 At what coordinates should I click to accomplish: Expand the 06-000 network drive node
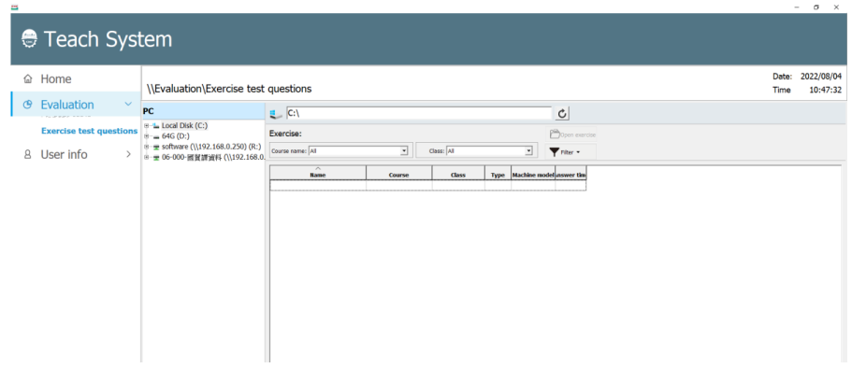(x=146, y=157)
